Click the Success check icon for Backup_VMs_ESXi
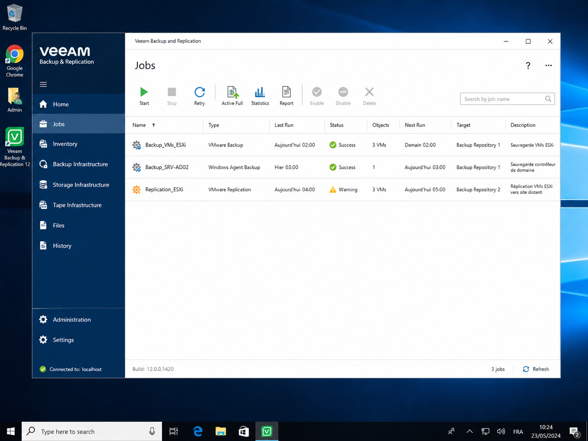The height and width of the screenshot is (441, 588). click(333, 145)
